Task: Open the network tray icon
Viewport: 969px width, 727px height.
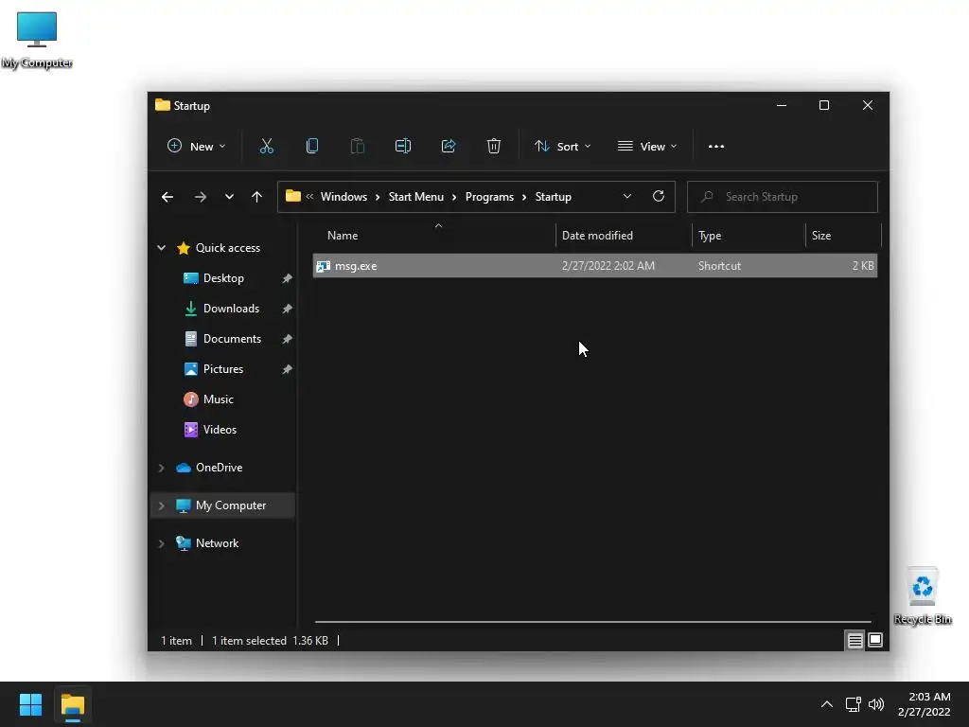Action: click(x=853, y=704)
